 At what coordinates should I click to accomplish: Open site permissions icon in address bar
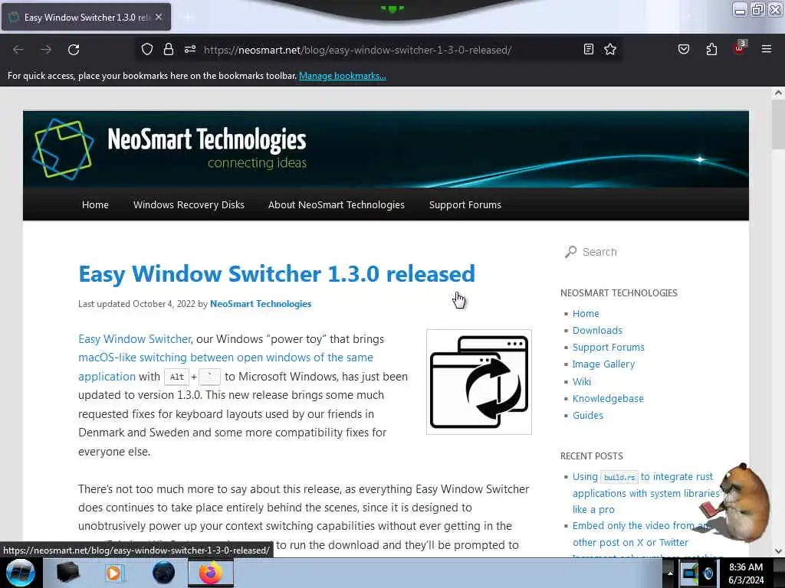(190, 50)
